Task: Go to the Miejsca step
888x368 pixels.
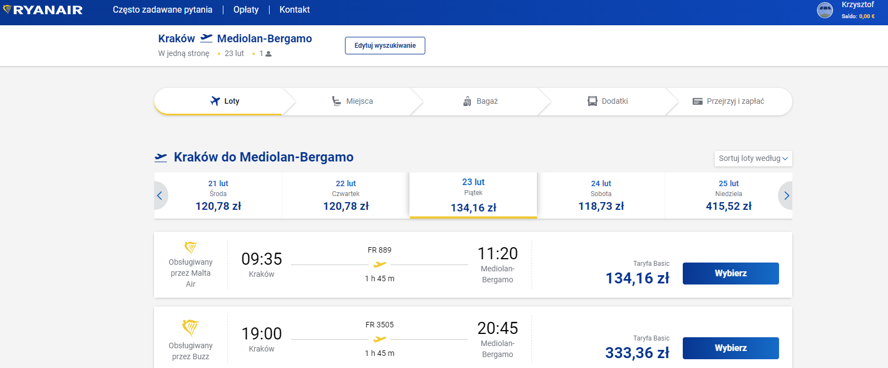Action: (352, 101)
